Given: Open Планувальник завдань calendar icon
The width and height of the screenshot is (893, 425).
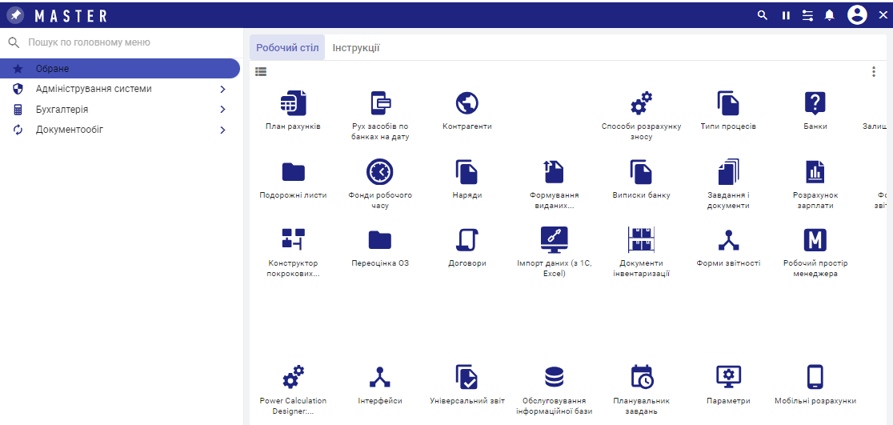Looking at the screenshot, I should 641,377.
